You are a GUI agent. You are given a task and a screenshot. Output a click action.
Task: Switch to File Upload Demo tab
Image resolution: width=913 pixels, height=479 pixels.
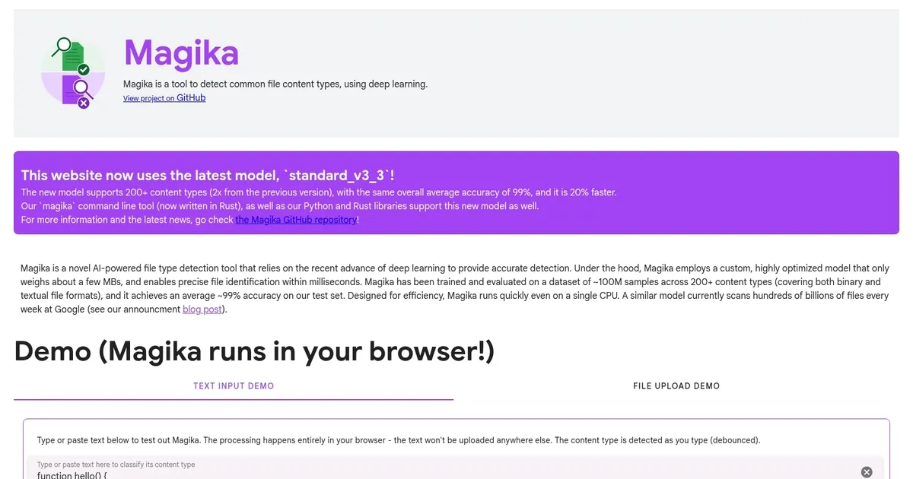(x=676, y=386)
